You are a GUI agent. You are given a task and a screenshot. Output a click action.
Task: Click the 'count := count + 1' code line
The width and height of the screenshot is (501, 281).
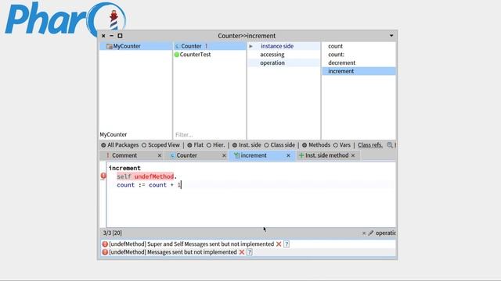point(149,185)
